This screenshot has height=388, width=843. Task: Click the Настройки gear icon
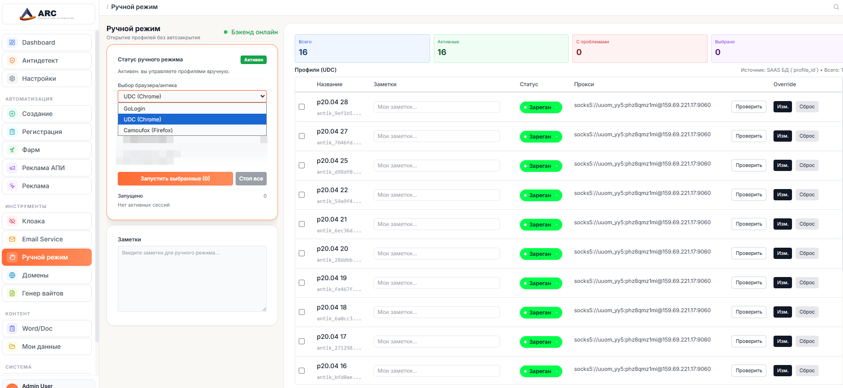(12, 79)
